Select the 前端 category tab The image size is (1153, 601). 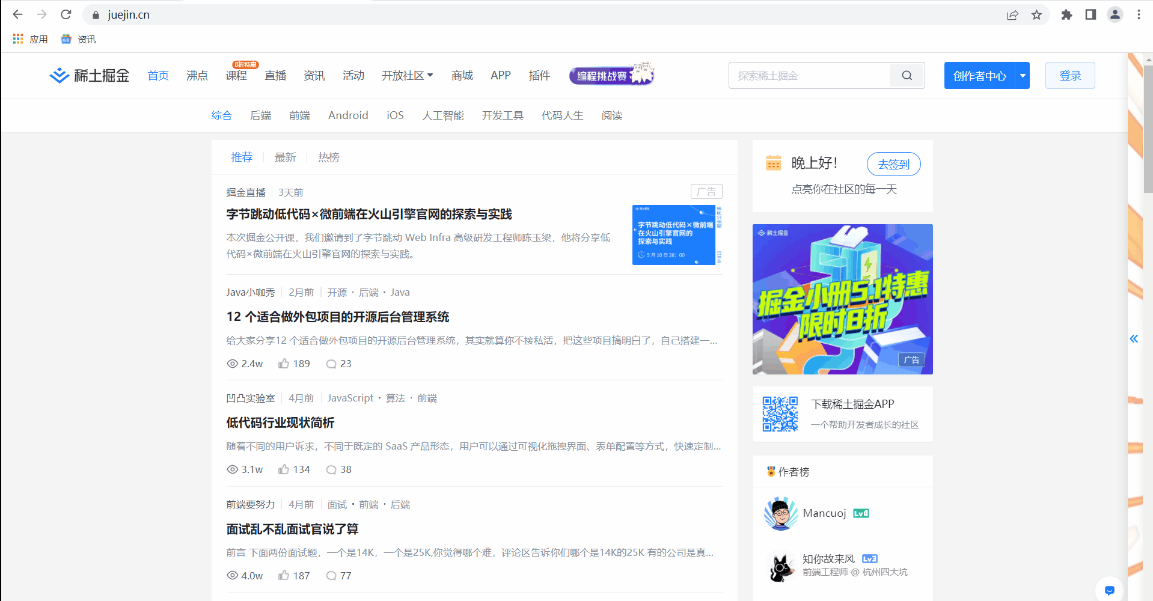click(x=299, y=115)
